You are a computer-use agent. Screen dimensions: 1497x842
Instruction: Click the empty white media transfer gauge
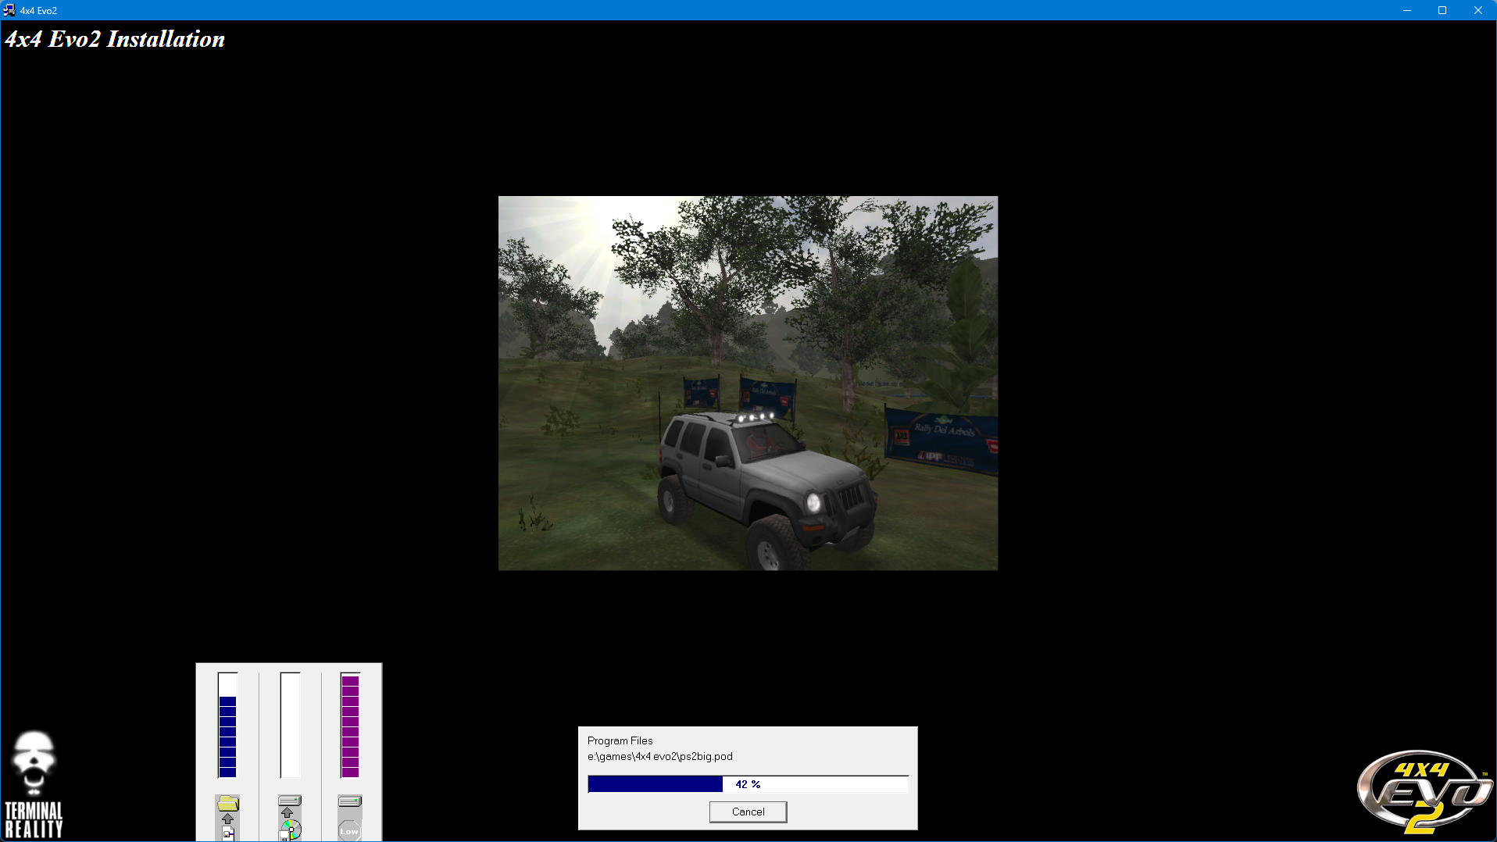pyautogui.click(x=290, y=725)
